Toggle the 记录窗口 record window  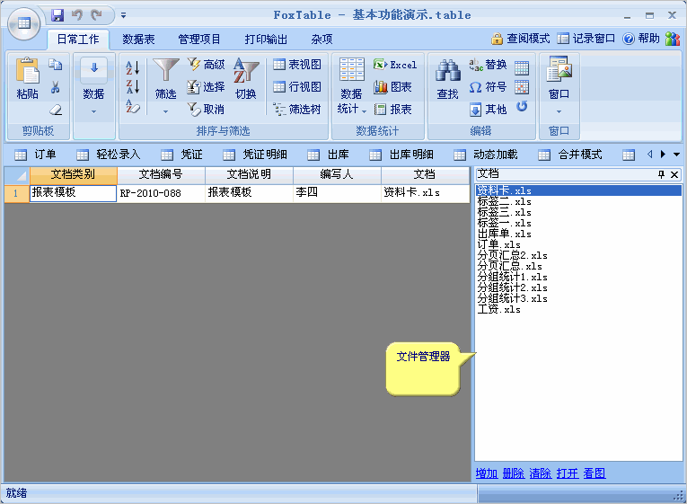point(586,39)
